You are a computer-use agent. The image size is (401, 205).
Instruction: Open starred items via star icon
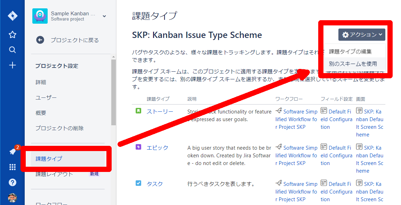13,34
